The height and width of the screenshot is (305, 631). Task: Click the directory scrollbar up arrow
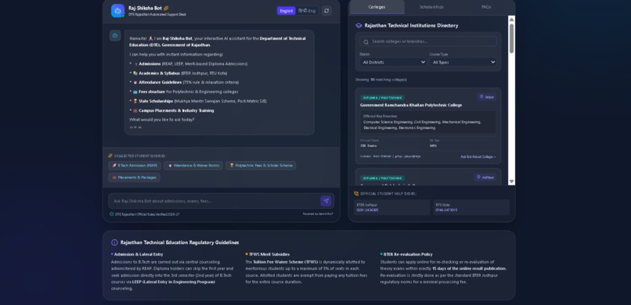511,19
